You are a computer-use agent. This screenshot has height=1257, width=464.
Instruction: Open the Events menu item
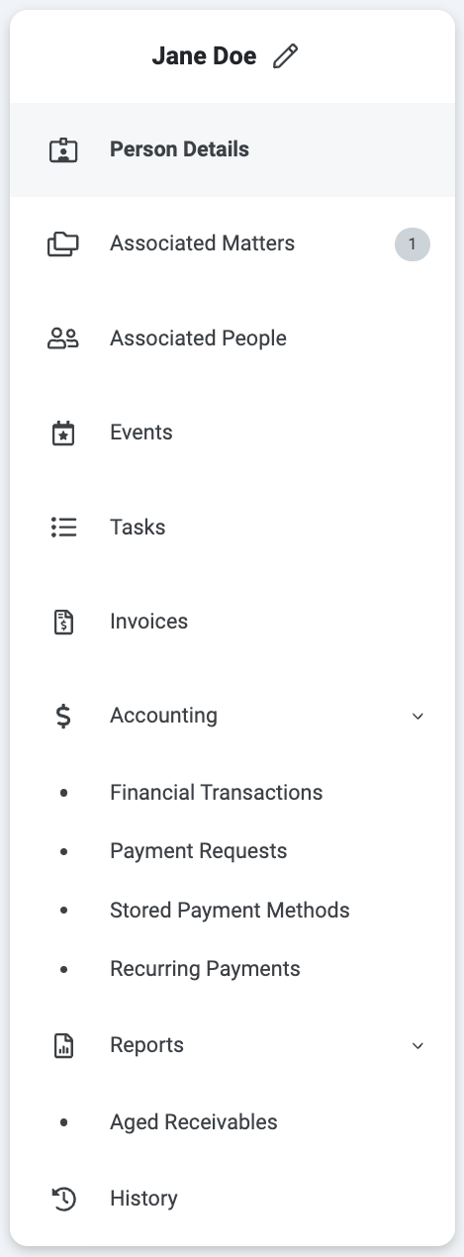coord(232,433)
